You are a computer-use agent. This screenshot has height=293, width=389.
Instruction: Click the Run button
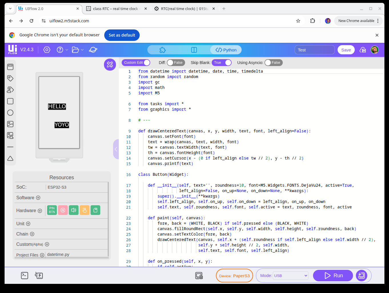(x=333, y=276)
